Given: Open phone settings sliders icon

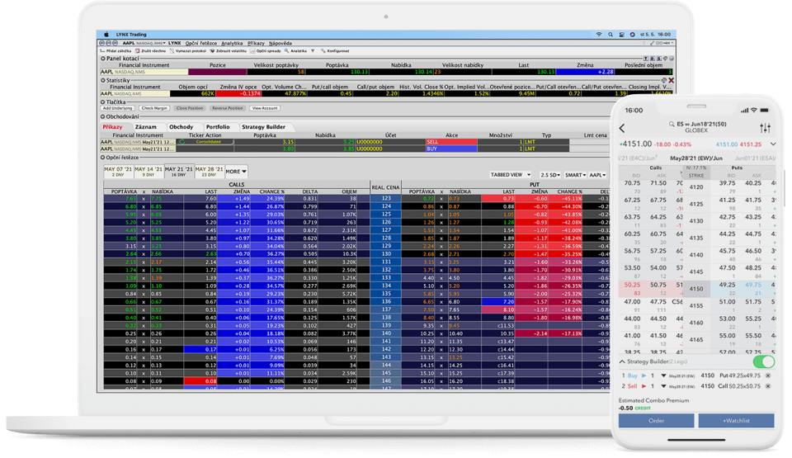Looking at the screenshot, I should pyautogui.click(x=766, y=129).
